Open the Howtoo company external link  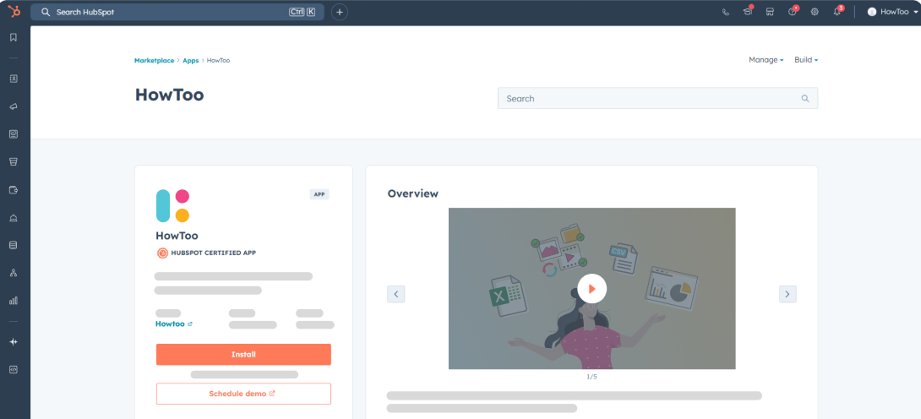click(174, 324)
